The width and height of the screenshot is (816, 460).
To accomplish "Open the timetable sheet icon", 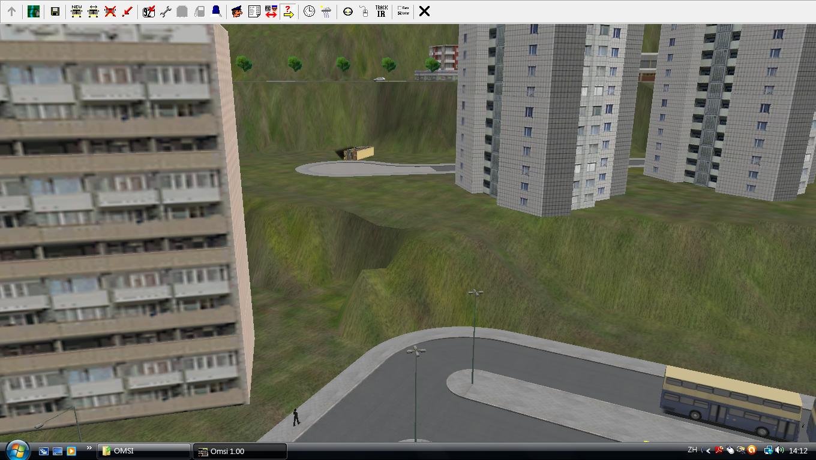I will tap(254, 11).
